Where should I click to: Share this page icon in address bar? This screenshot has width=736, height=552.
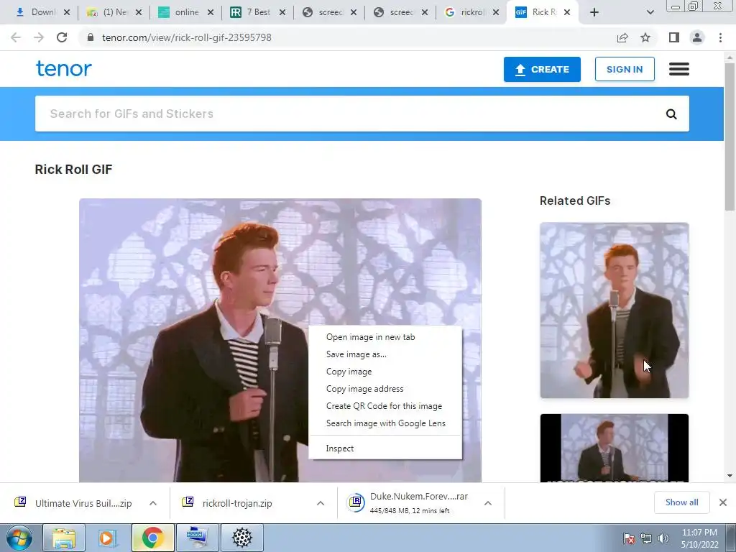[x=622, y=37]
